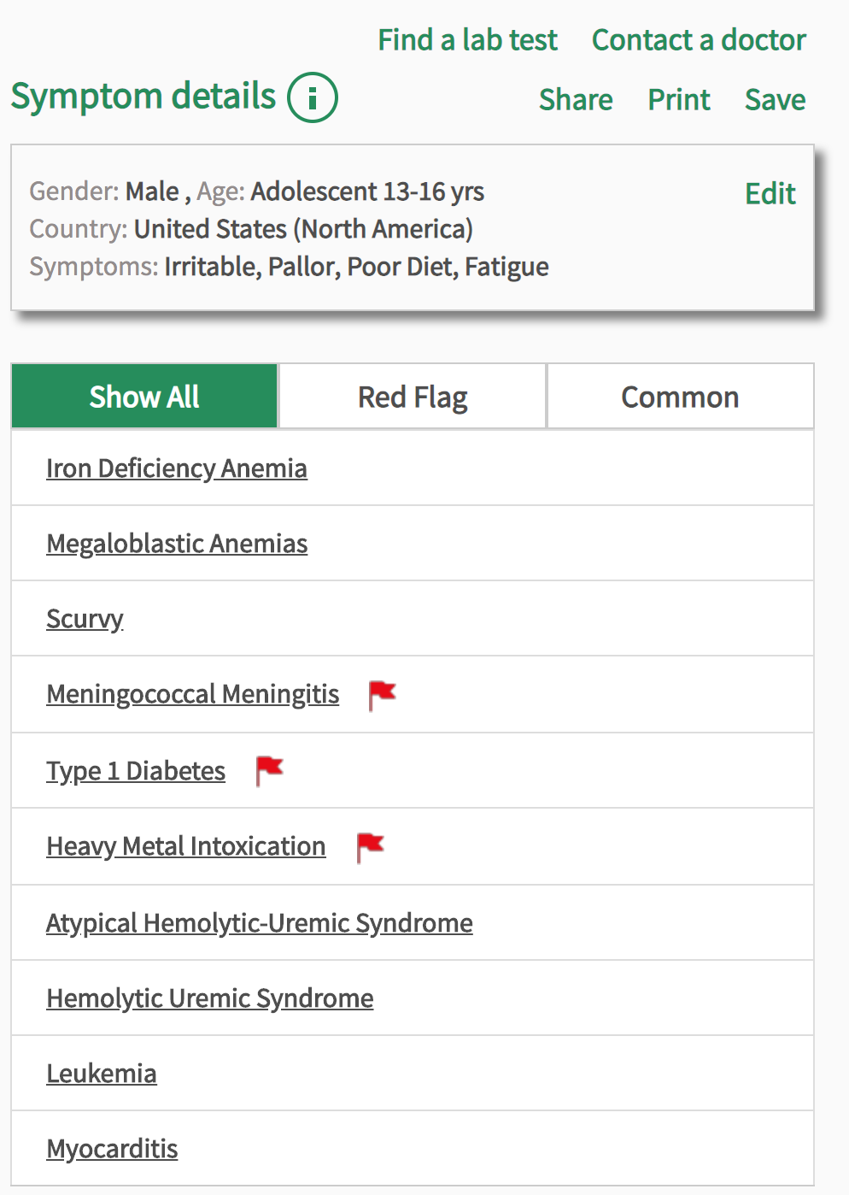Open Contact a doctor
The image size is (849, 1195).
tap(699, 39)
